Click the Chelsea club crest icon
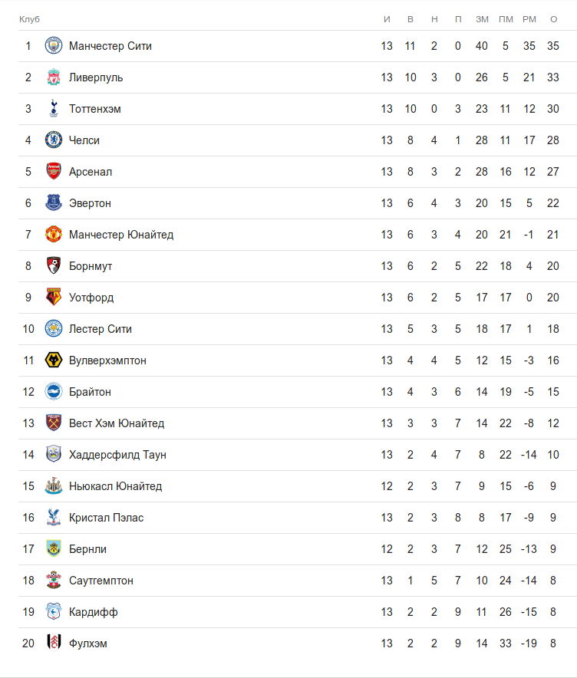This screenshot has height=678, width=577. click(x=54, y=140)
